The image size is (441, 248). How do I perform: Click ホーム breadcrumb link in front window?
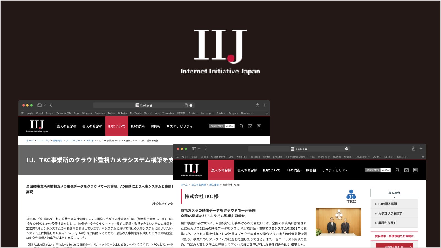click(x=184, y=185)
